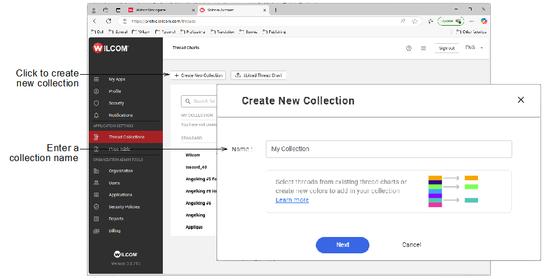544x279 pixels.
Task: Open Applications under admin tools
Action: coord(120,195)
